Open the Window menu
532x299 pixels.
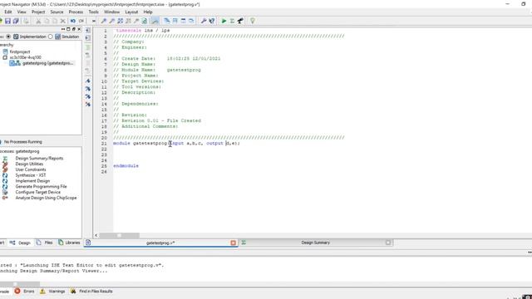point(111,12)
